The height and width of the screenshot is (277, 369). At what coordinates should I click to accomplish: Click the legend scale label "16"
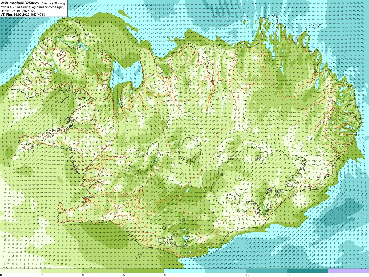coord(330,275)
